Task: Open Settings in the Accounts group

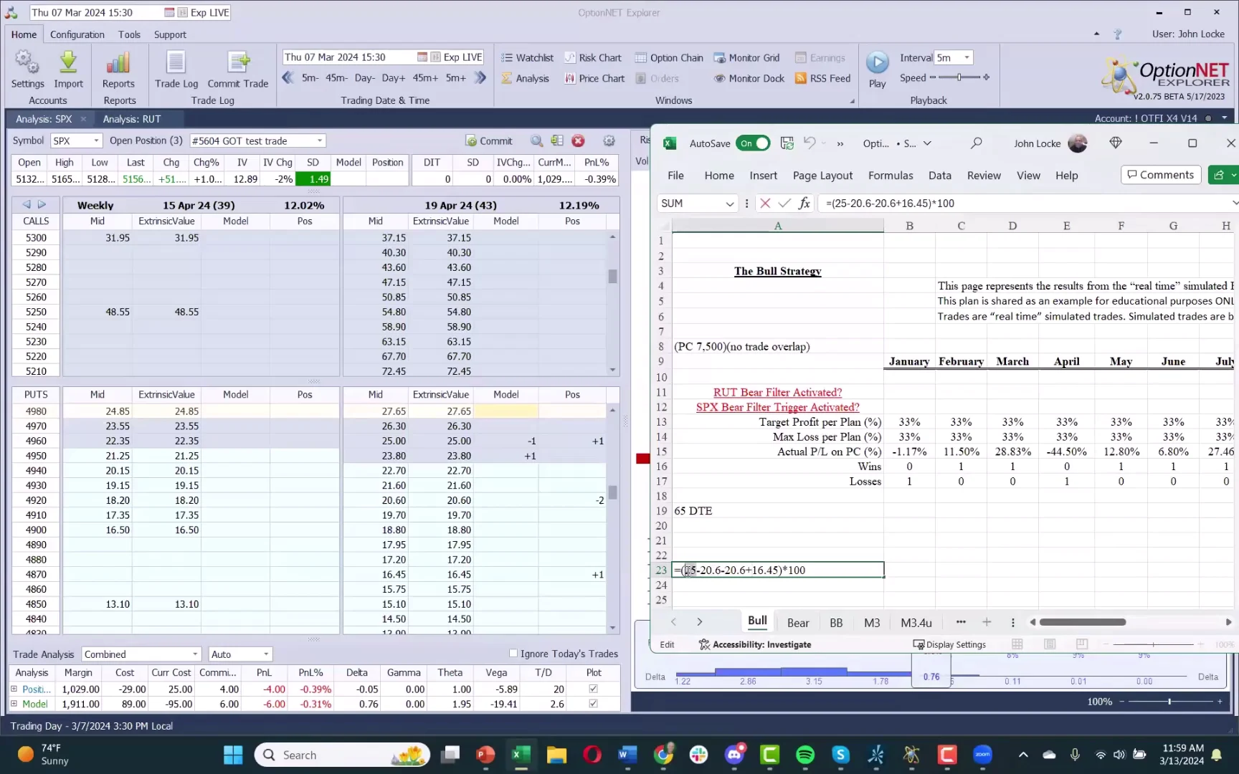Action: click(27, 69)
